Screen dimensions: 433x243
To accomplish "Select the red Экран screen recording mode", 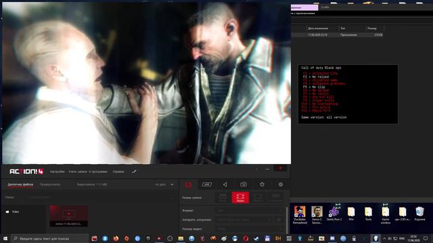I will click(240, 198).
